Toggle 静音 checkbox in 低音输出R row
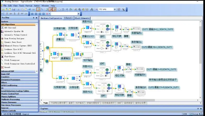This screenshot has width=205, height=116. tap(128, 69)
